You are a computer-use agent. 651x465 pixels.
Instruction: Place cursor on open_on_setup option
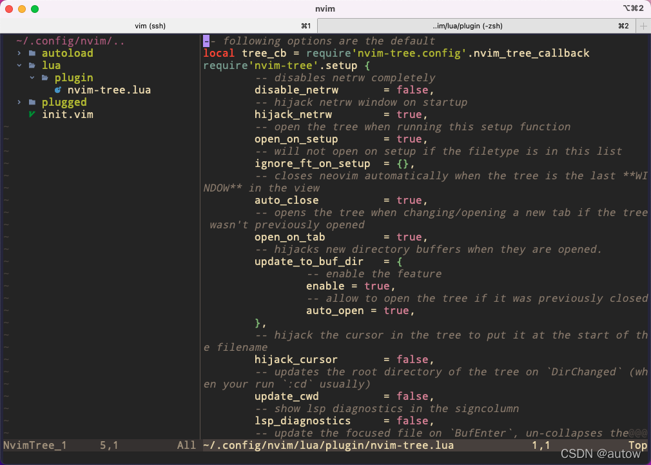pyautogui.click(x=296, y=139)
